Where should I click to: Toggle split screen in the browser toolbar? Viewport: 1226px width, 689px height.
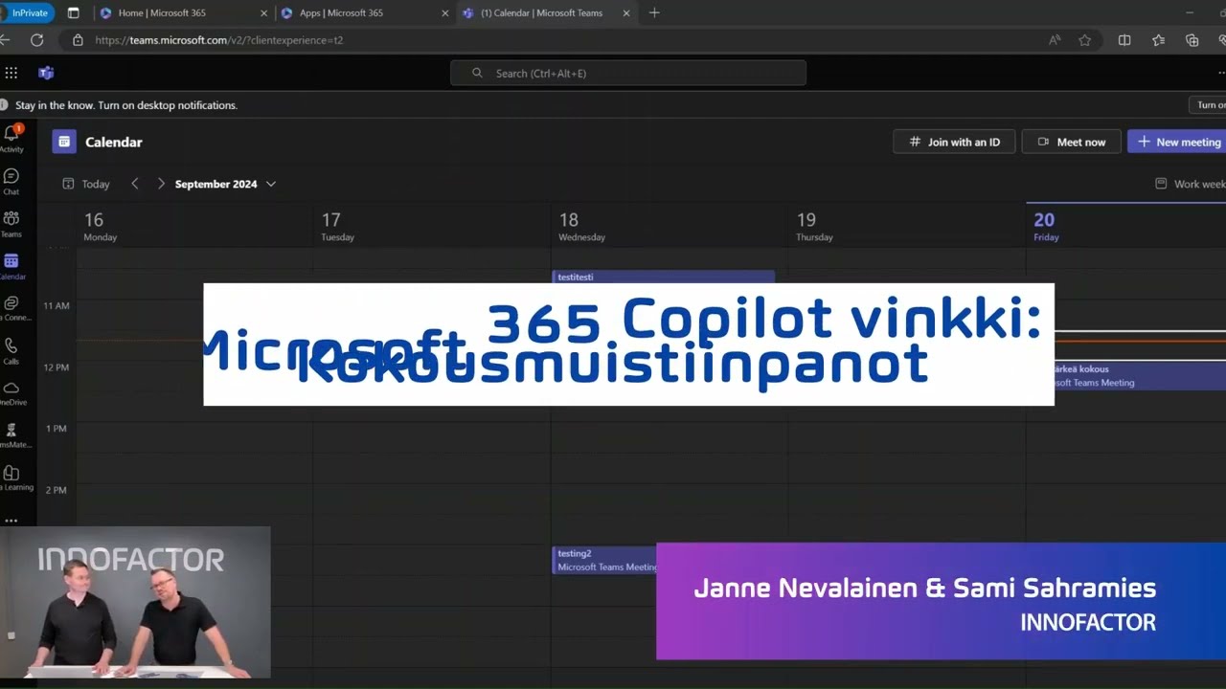point(1124,40)
